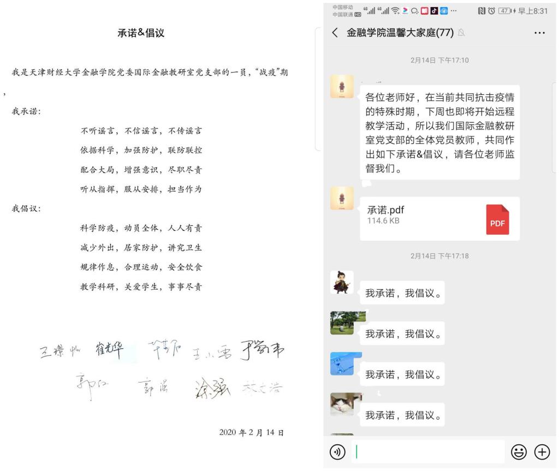
Task: Click the line 教学科研，关爱学生，事事尽责
Action: pyautogui.click(x=141, y=287)
